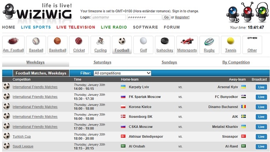
Task: Click Live button for Korona Kielce match
Action: coord(261,107)
